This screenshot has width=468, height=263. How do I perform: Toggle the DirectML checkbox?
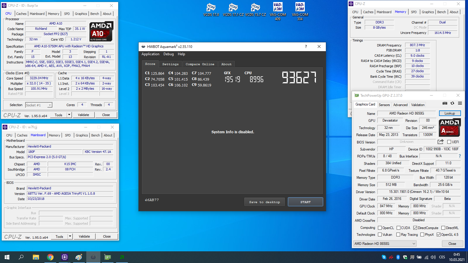click(443, 228)
